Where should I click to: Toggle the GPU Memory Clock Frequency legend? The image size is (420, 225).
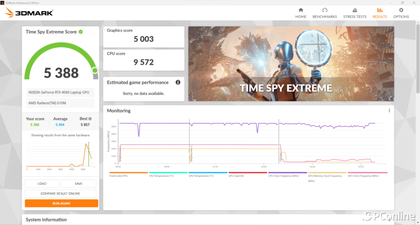[x=327, y=177]
